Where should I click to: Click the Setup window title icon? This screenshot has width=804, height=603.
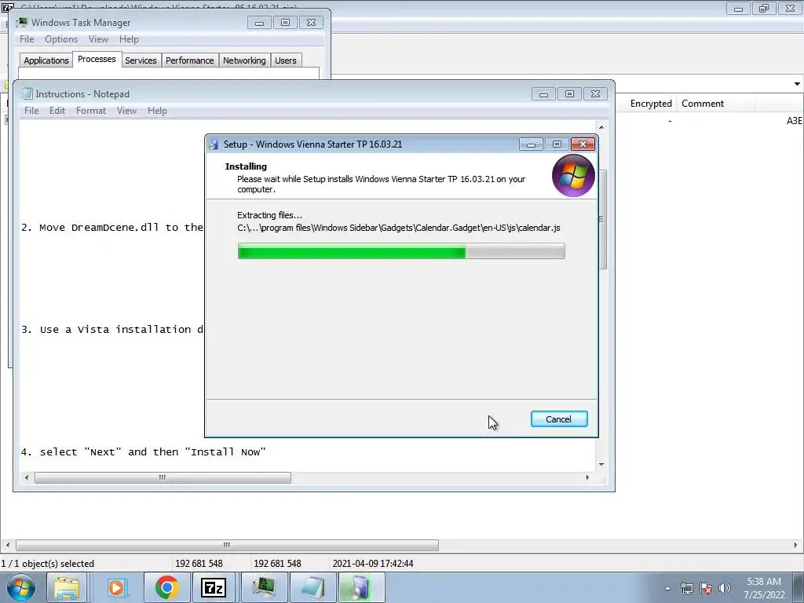214,144
